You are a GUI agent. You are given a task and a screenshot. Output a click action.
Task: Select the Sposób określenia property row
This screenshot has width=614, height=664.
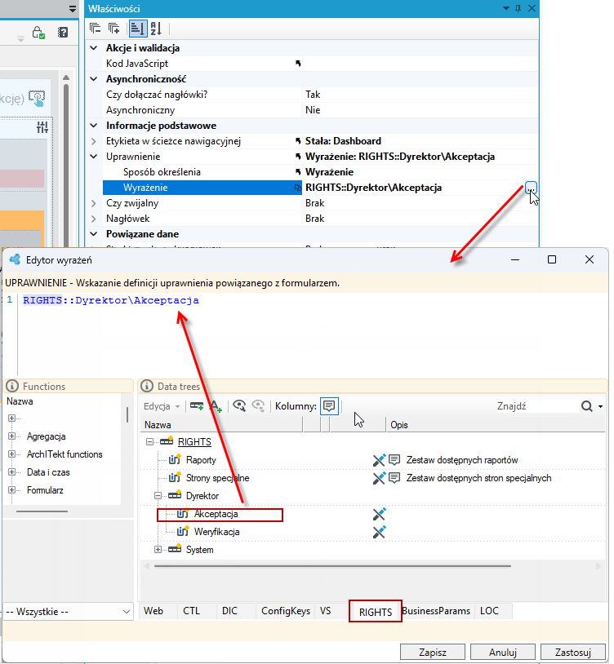pyautogui.click(x=320, y=172)
